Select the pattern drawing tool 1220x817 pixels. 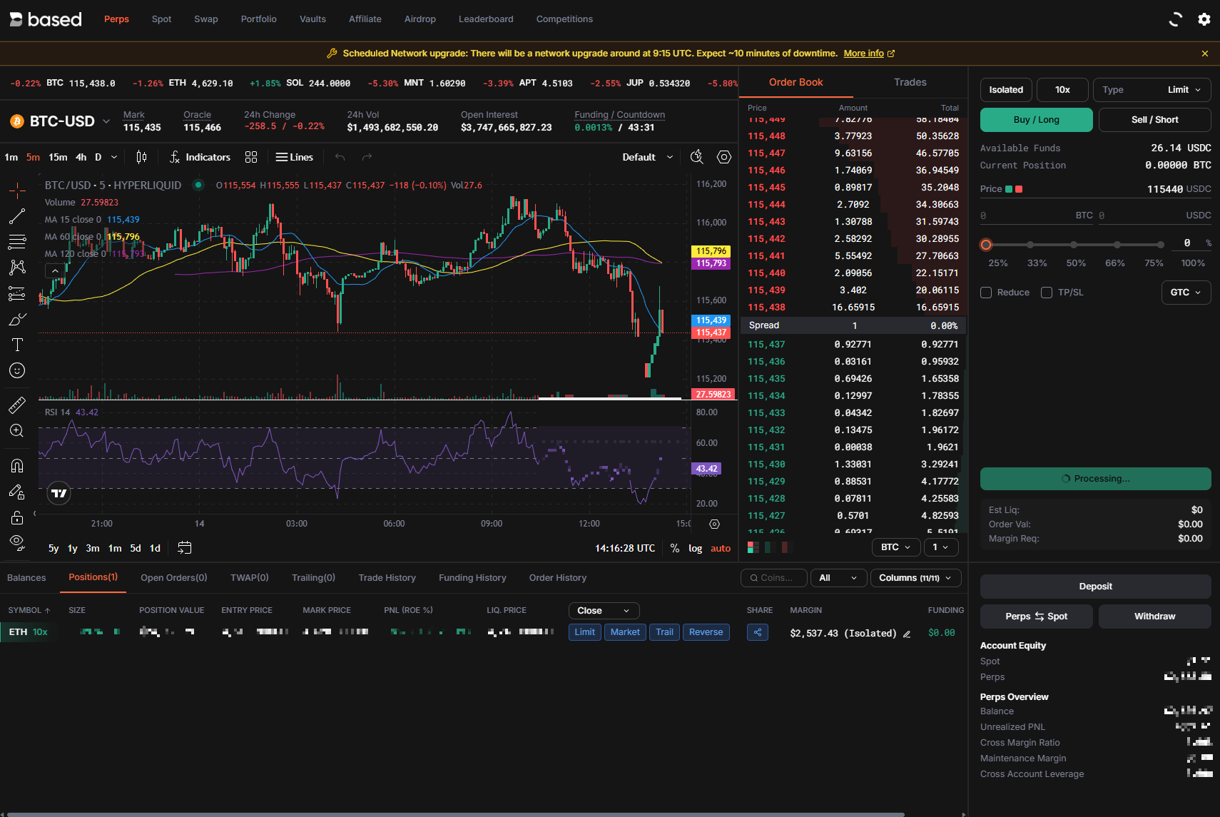17,268
